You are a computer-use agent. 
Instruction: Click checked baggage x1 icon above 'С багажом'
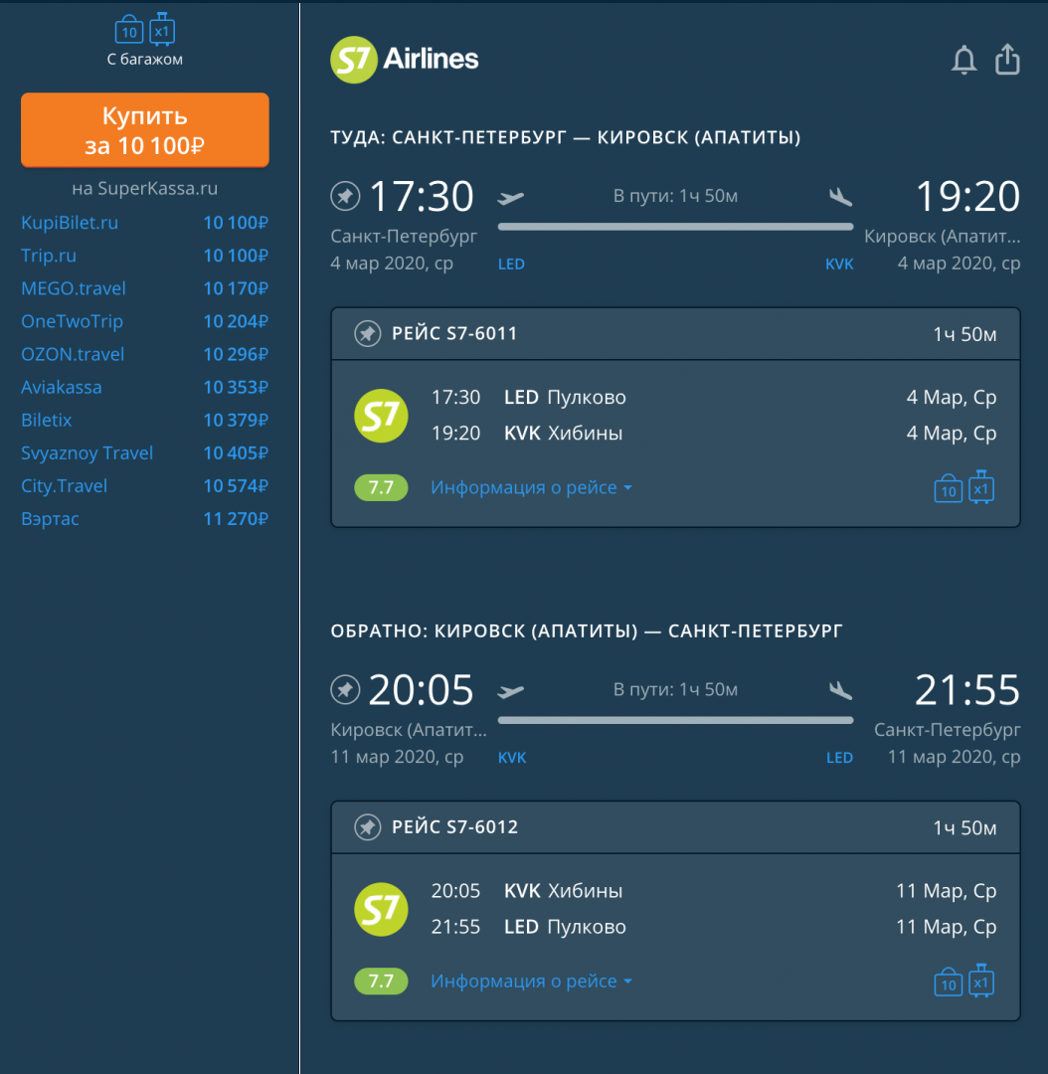pyautogui.click(x=162, y=29)
